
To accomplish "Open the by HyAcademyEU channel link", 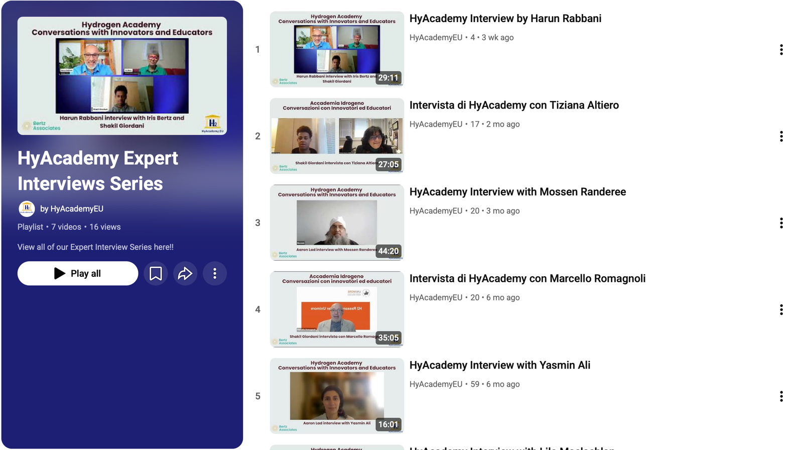I will 72,208.
